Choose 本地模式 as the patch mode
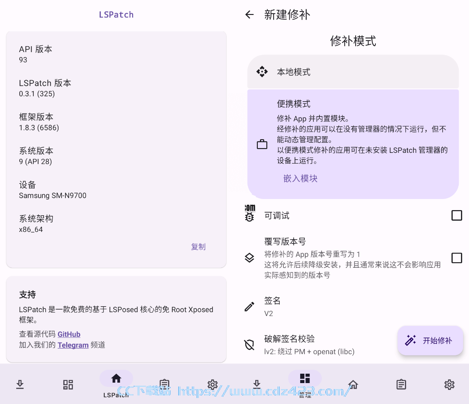This screenshot has height=404, width=469. click(353, 72)
